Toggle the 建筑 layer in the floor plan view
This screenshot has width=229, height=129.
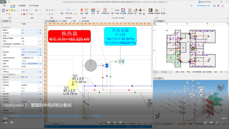click(x=182, y=72)
